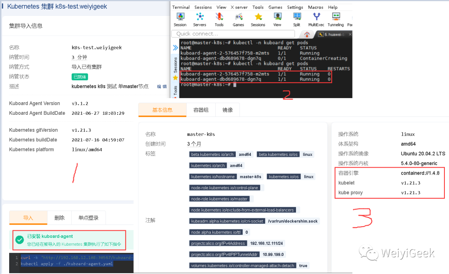The image size is (449, 274).
Task: Click the Ubuntu 20.04.2 LTS value
Action: point(423,153)
